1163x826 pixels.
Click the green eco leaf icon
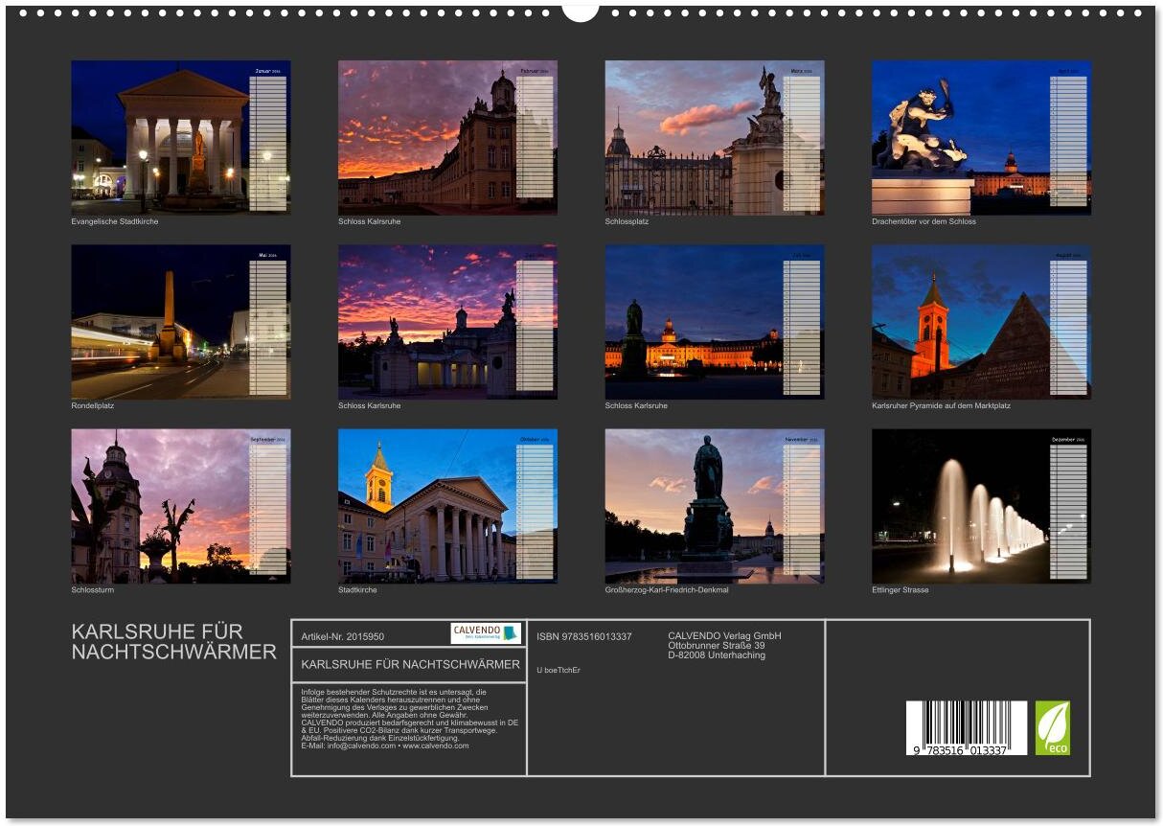click(x=1052, y=727)
